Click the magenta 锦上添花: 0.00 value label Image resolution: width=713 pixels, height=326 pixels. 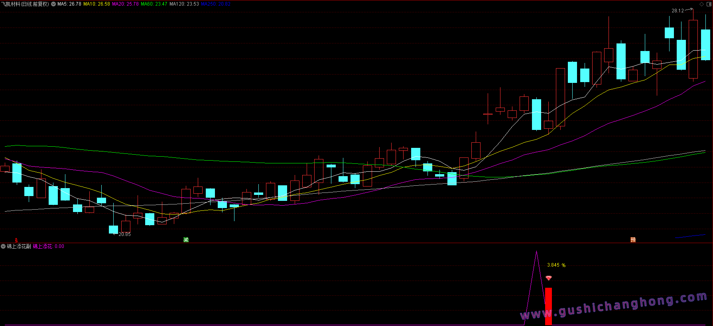point(48,246)
